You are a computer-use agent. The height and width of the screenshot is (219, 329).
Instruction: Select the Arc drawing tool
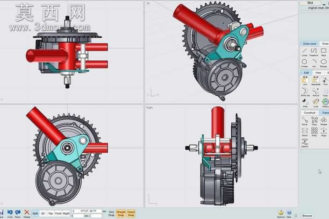point(314,63)
